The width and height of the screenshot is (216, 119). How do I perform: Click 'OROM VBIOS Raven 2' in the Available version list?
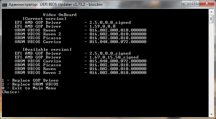38,73
